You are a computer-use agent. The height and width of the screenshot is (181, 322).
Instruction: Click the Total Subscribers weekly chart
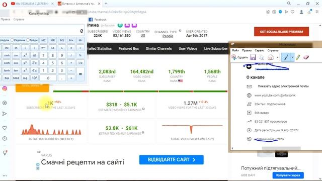tap(51, 130)
